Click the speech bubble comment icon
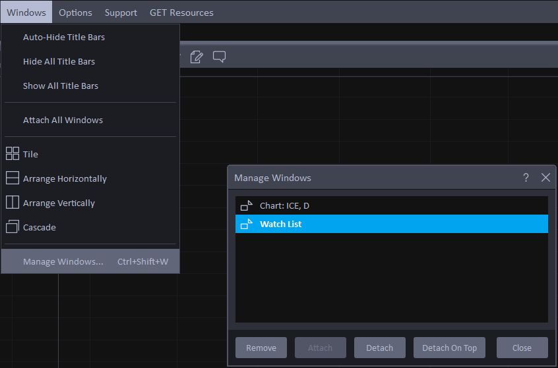558x368 pixels. click(x=219, y=57)
